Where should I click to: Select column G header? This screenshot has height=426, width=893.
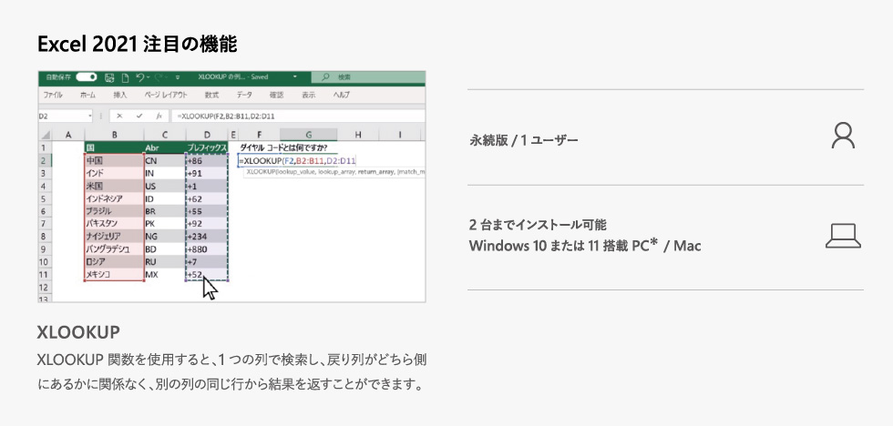pos(309,135)
